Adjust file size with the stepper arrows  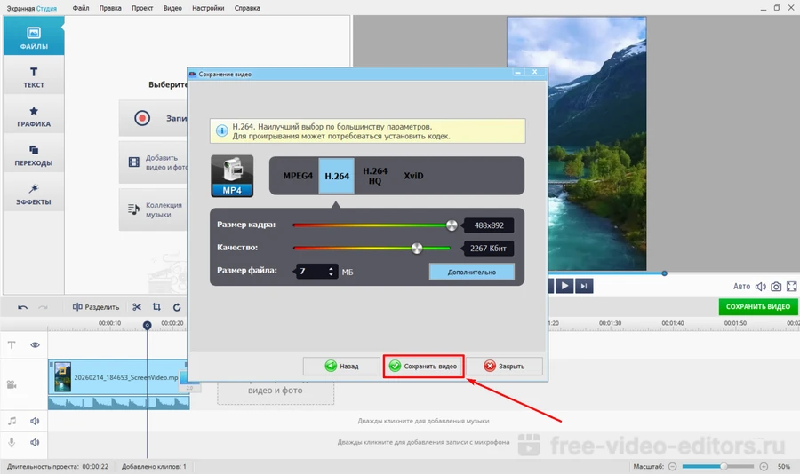tap(332, 272)
